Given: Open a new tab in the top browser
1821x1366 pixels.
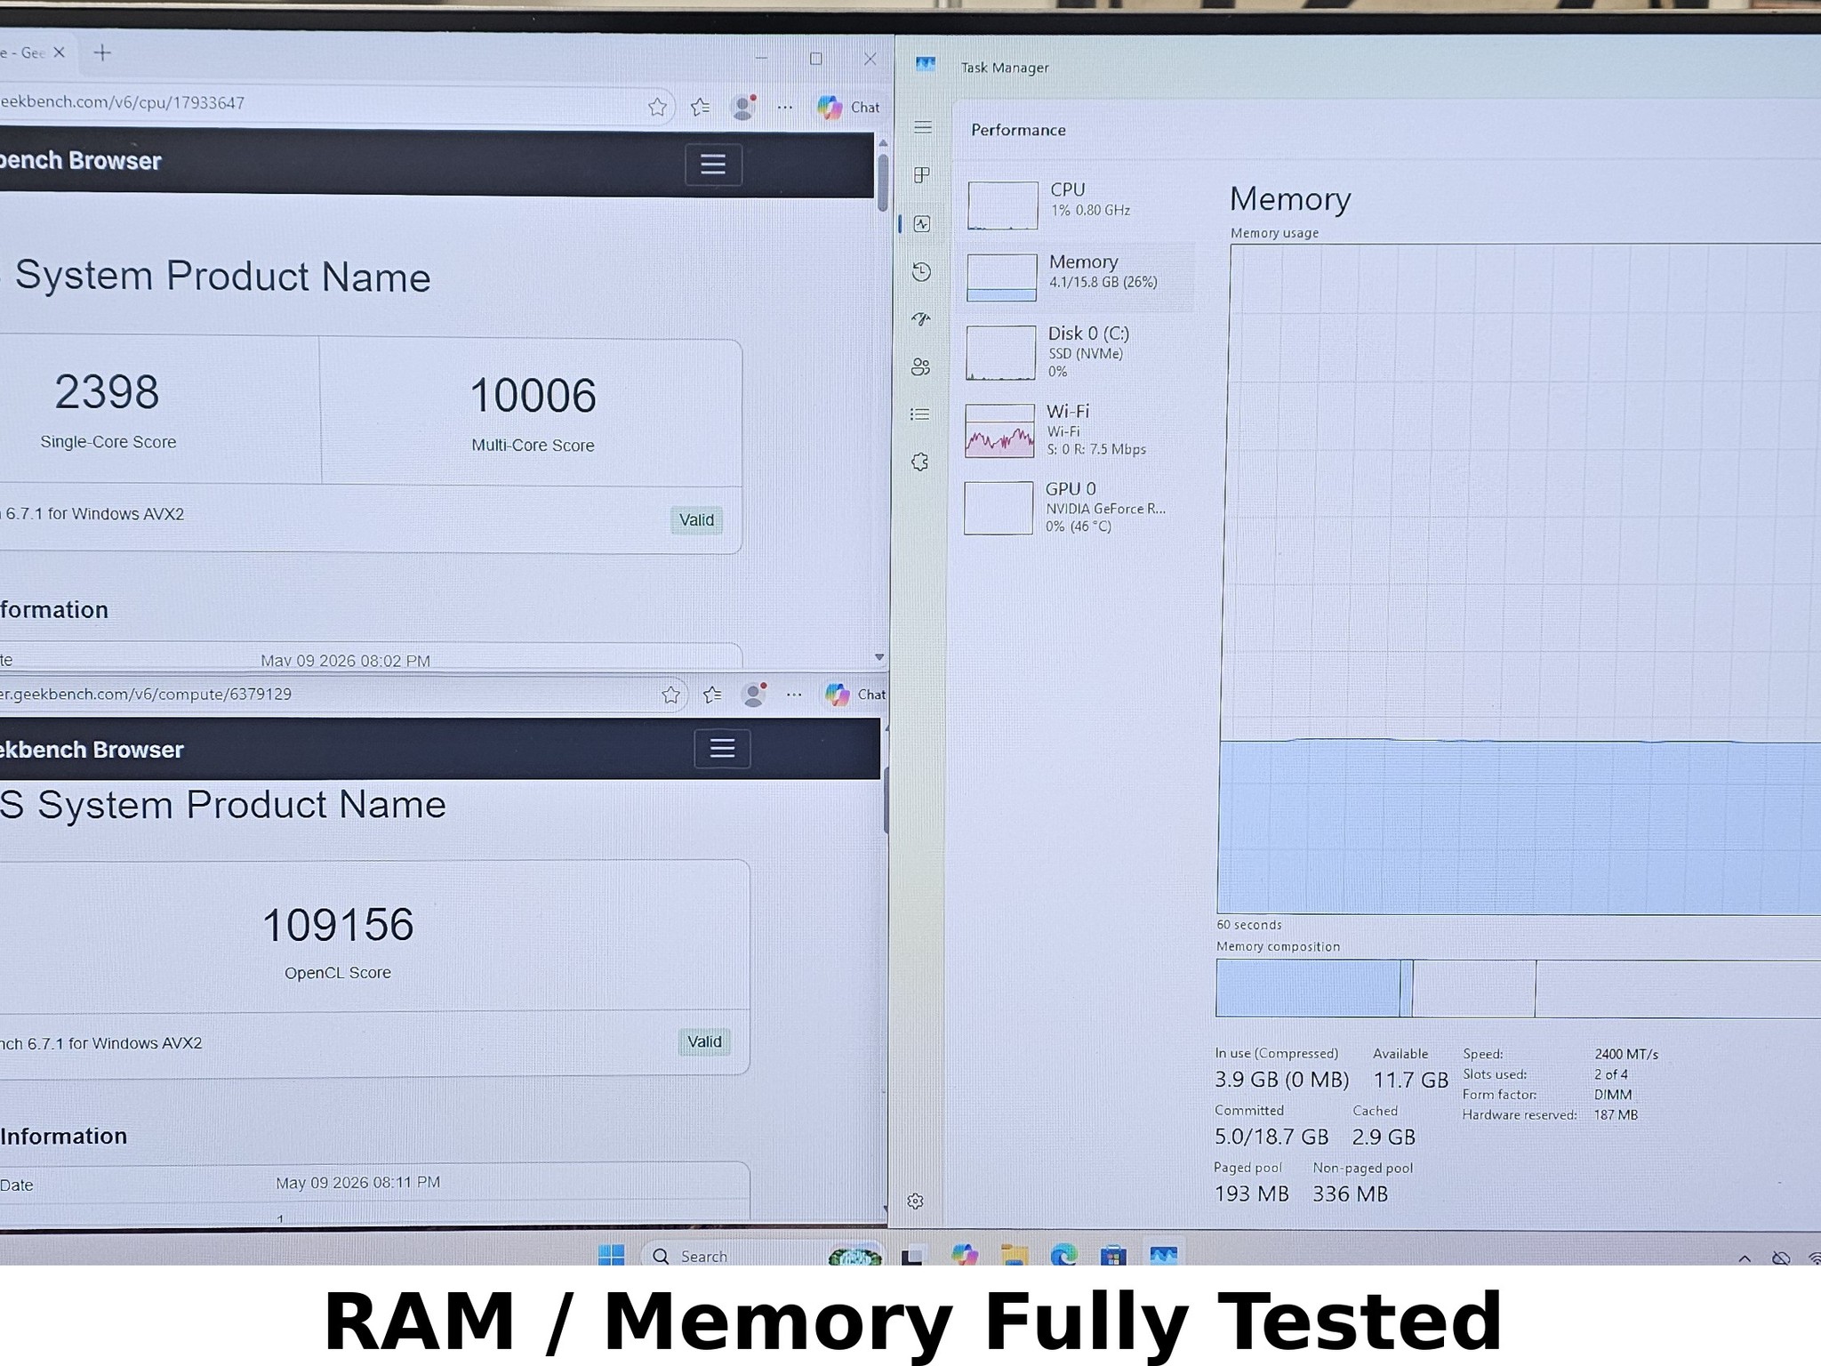Looking at the screenshot, I should tap(102, 53).
